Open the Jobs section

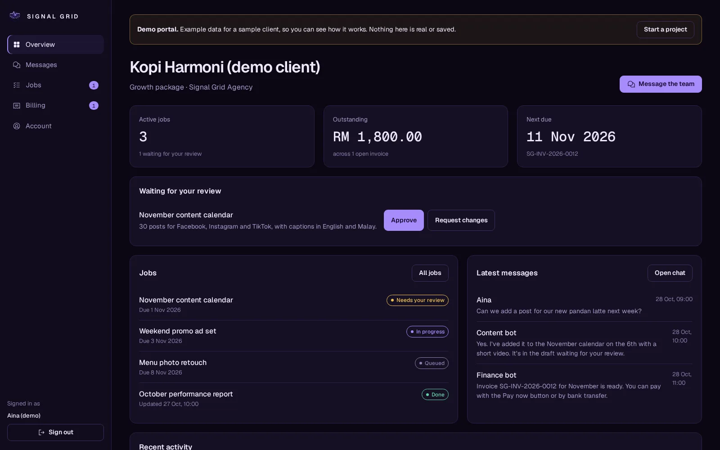56,85
